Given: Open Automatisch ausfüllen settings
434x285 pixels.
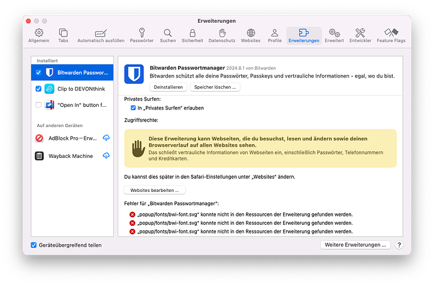Looking at the screenshot, I should click(x=101, y=35).
